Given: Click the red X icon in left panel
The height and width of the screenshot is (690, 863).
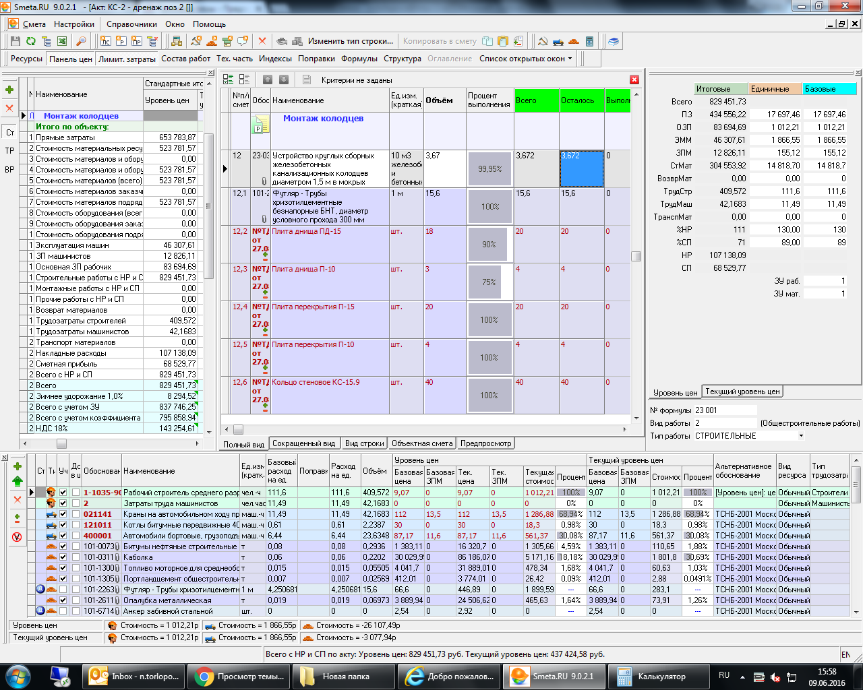Looking at the screenshot, I should (x=9, y=108).
